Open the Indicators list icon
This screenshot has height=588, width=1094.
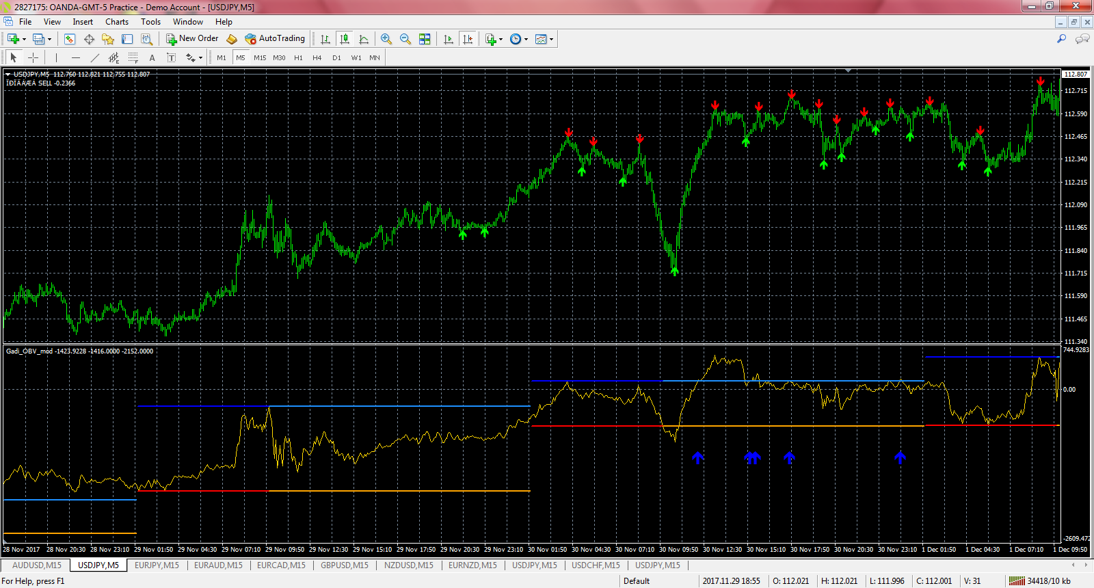pyautogui.click(x=490, y=39)
